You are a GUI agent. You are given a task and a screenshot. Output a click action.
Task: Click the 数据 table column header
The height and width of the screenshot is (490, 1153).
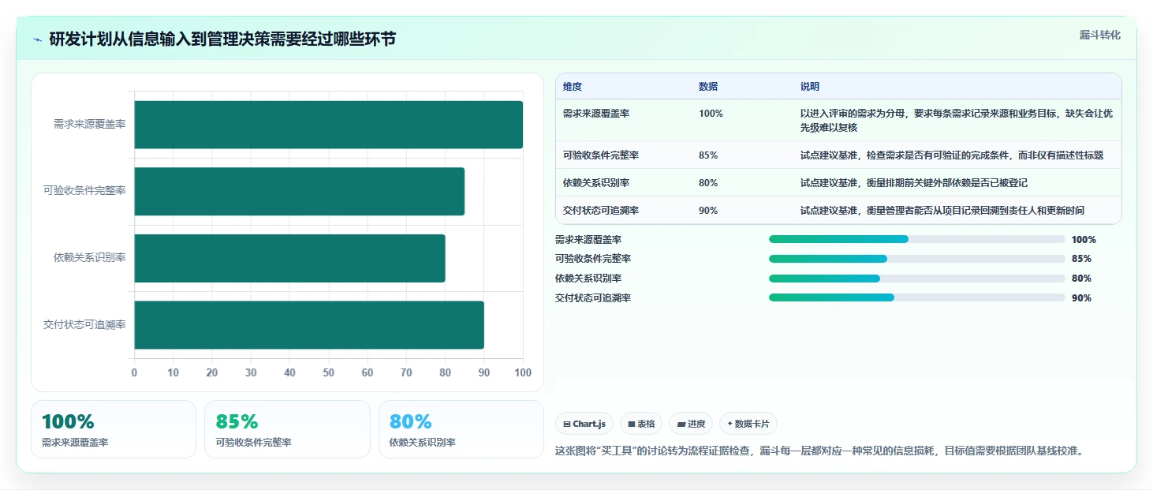(x=708, y=87)
